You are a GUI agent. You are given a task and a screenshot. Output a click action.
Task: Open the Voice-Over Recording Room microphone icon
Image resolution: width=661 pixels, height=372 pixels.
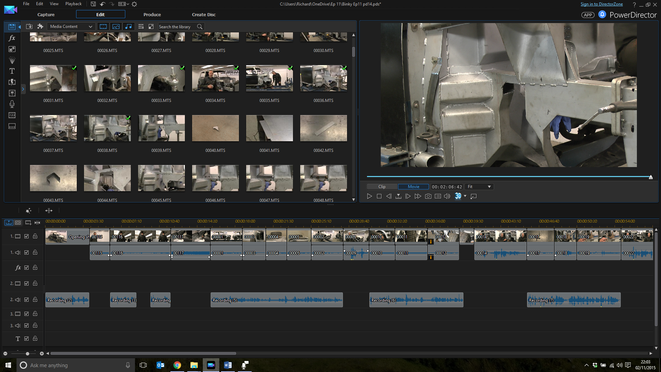click(12, 104)
